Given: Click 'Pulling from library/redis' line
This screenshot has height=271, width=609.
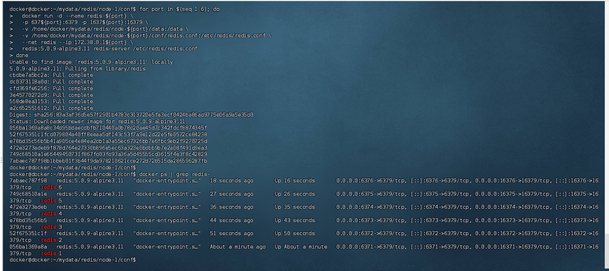Looking at the screenshot, I should [x=77, y=69].
